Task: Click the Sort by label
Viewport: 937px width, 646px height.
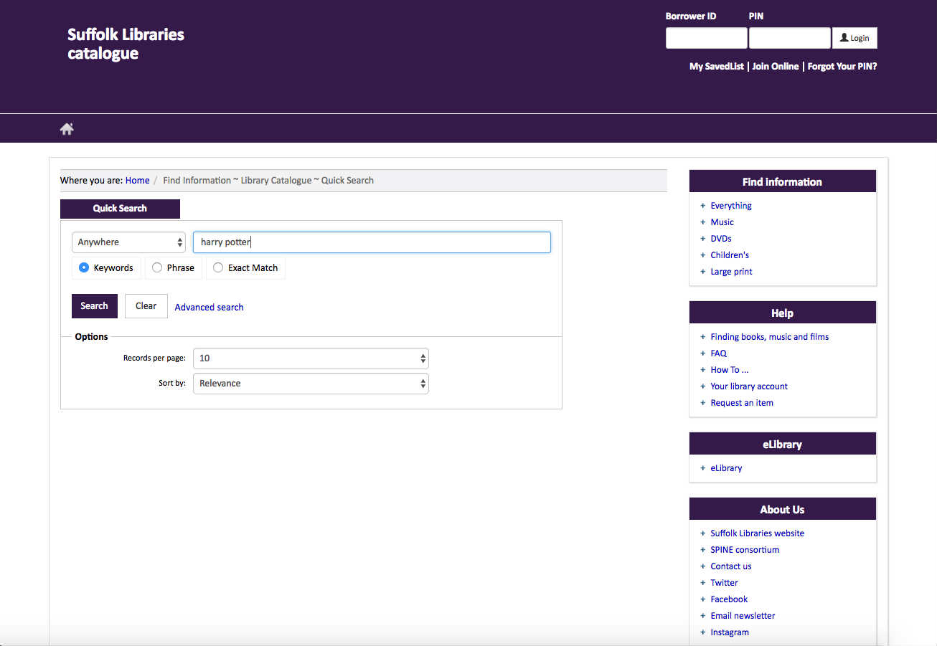Action: pos(172,384)
